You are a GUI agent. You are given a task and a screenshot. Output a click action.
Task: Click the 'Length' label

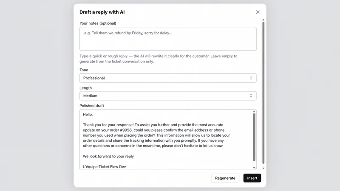point(86,88)
